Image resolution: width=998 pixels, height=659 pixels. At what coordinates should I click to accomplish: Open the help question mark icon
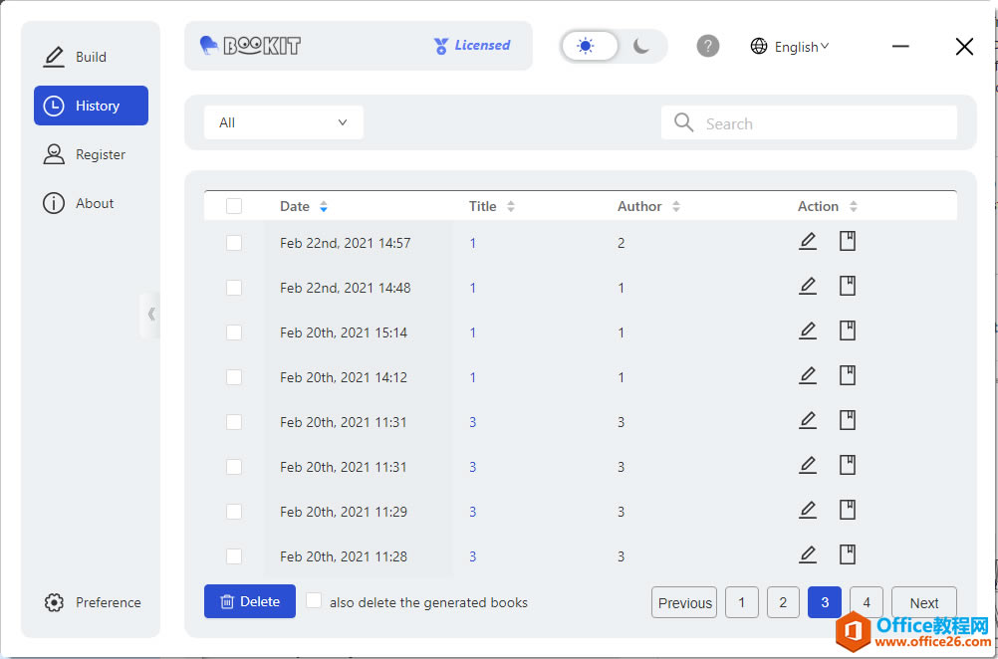click(708, 46)
